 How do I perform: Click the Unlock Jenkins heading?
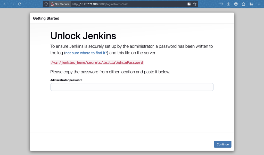(x=83, y=36)
